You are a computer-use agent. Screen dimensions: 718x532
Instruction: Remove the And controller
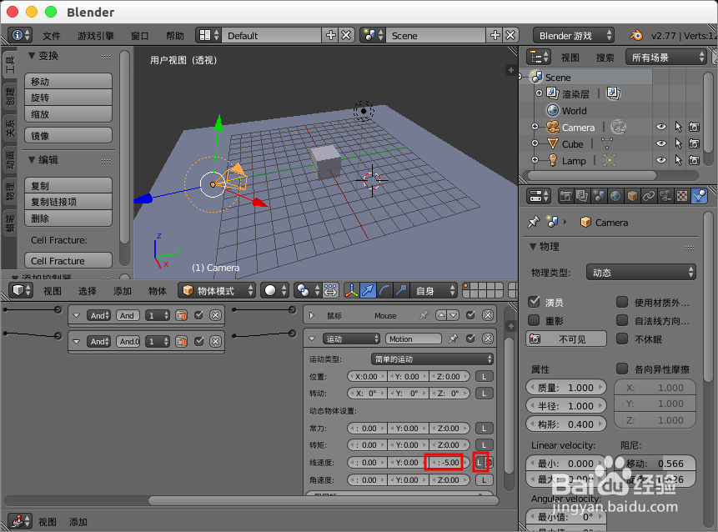(x=216, y=315)
